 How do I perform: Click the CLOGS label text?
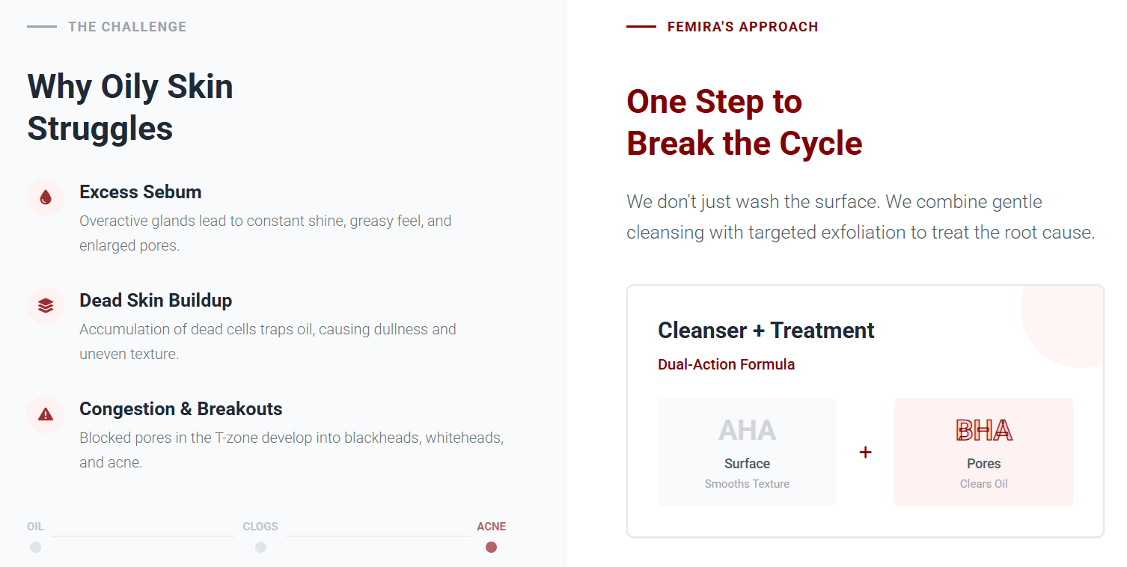(x=260, y=527)
